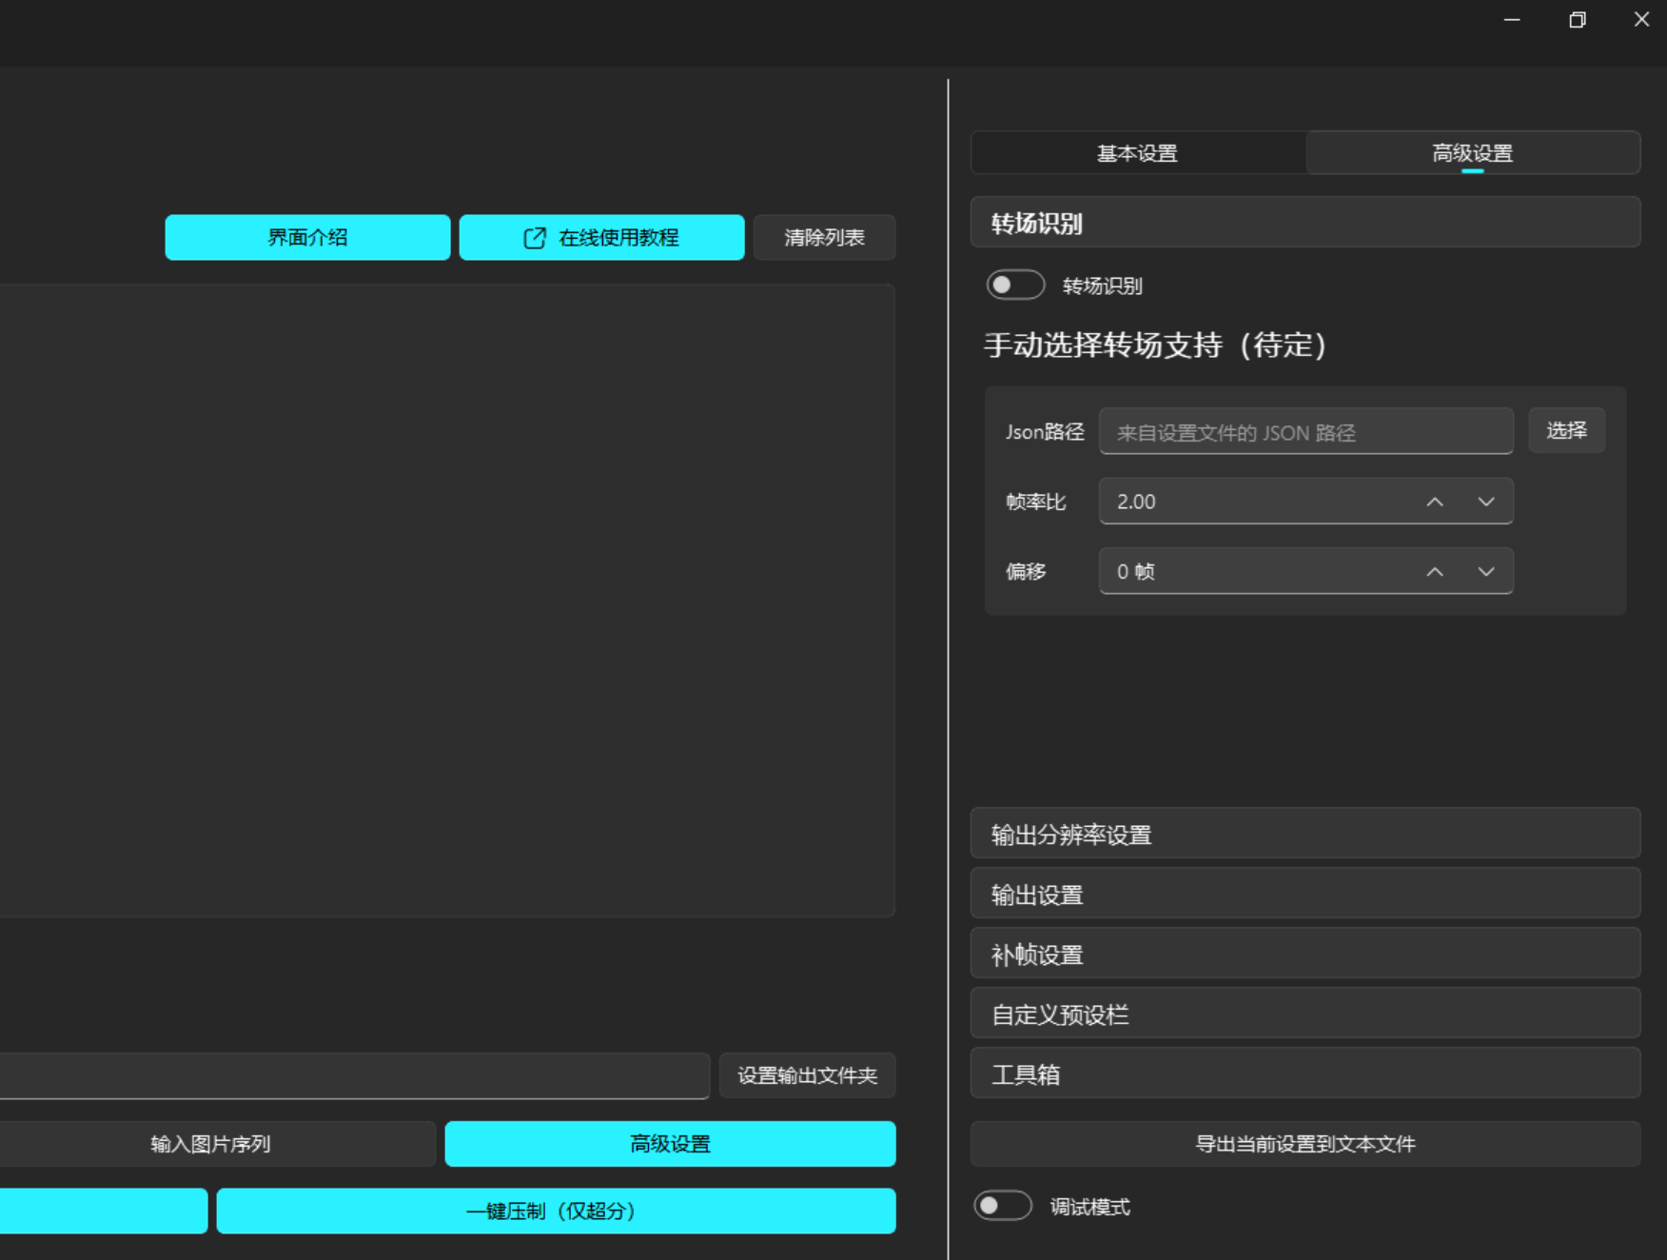This screenshot has height=1260, width=1667.
Task: Enable the 转场识别 toggle switch
Action: click(1015, 285)
